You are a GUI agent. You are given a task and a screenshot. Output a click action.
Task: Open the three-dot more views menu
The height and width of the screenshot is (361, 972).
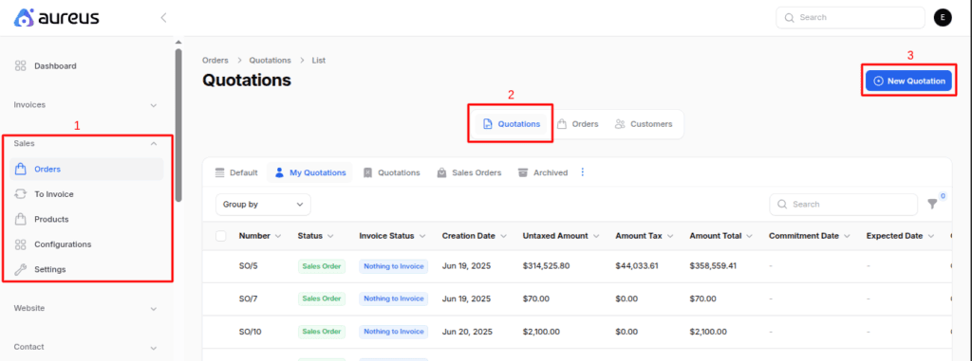[582, 172]
